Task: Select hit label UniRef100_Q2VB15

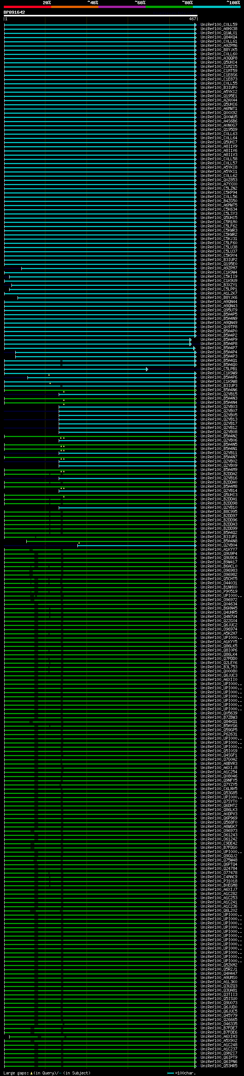Action: (219, 394)
